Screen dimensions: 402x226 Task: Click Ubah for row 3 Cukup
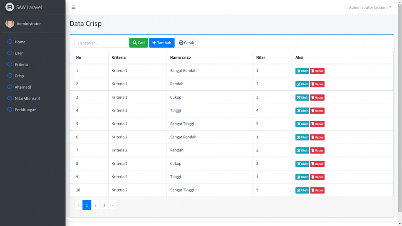tap(302, 97)
